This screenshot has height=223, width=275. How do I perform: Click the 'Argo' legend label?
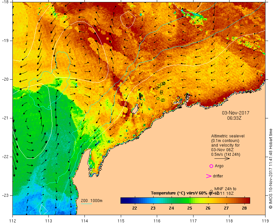219,166
